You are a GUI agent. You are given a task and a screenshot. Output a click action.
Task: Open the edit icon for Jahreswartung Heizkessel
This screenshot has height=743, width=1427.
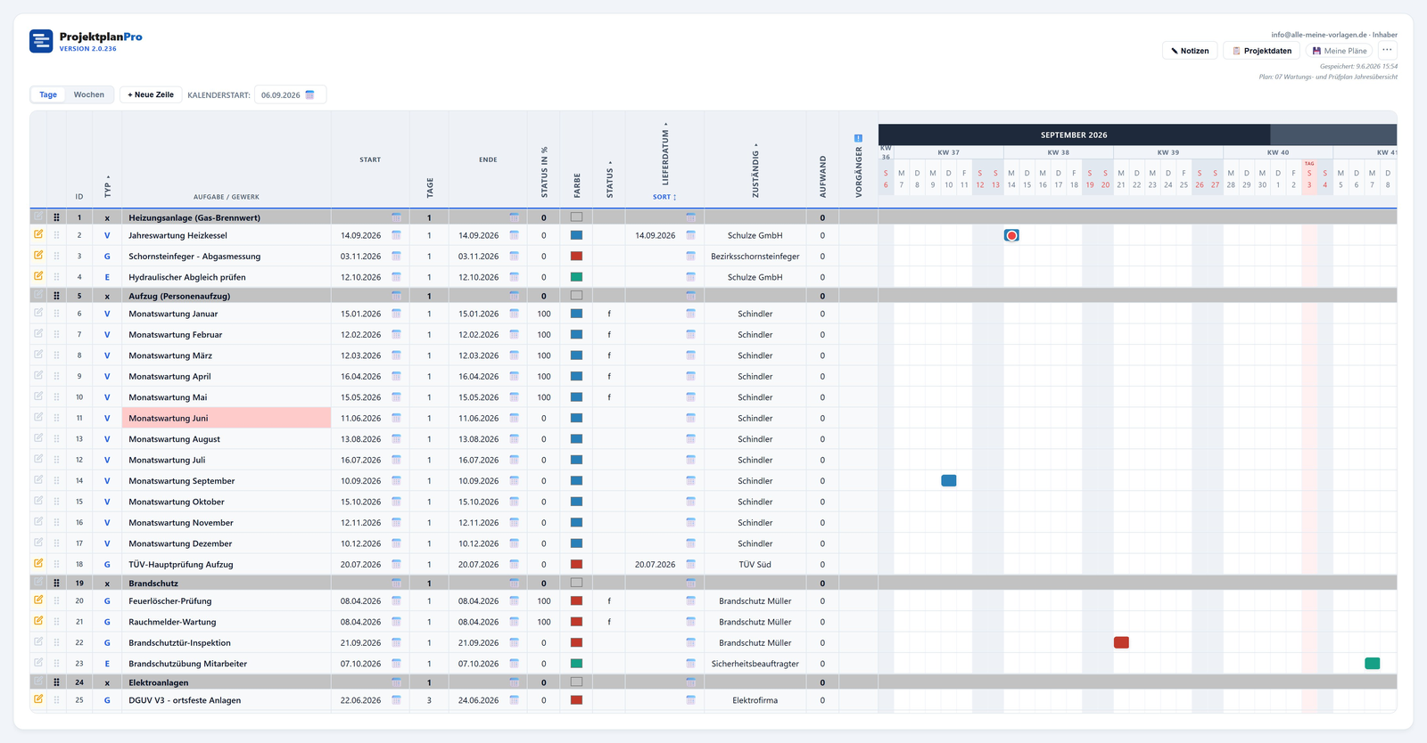tap(38, 234)
